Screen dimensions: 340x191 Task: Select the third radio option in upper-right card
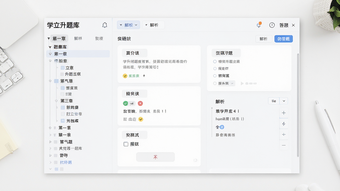coord(215,76)
